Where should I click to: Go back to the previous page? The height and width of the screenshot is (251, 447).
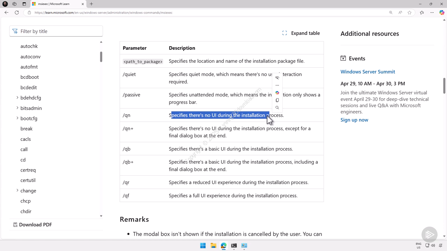coord(6,13)
